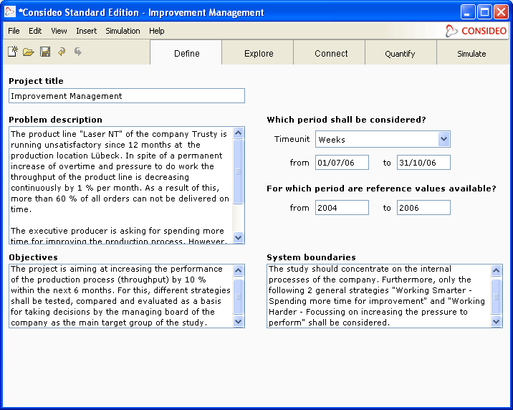513x410 pixels.
Task: Open the File menu
Action: point(14,31)
